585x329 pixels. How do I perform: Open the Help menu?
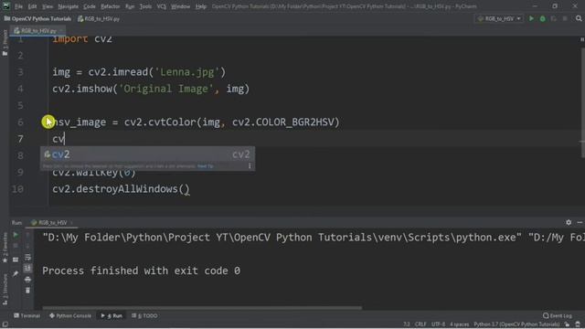(201, 6)
